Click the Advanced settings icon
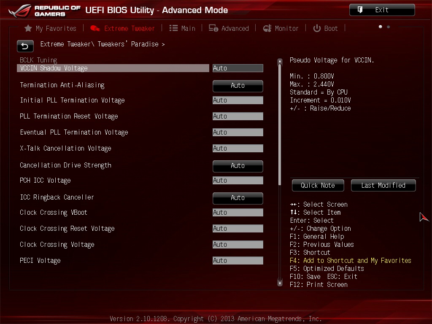 [x=213, y=28]
